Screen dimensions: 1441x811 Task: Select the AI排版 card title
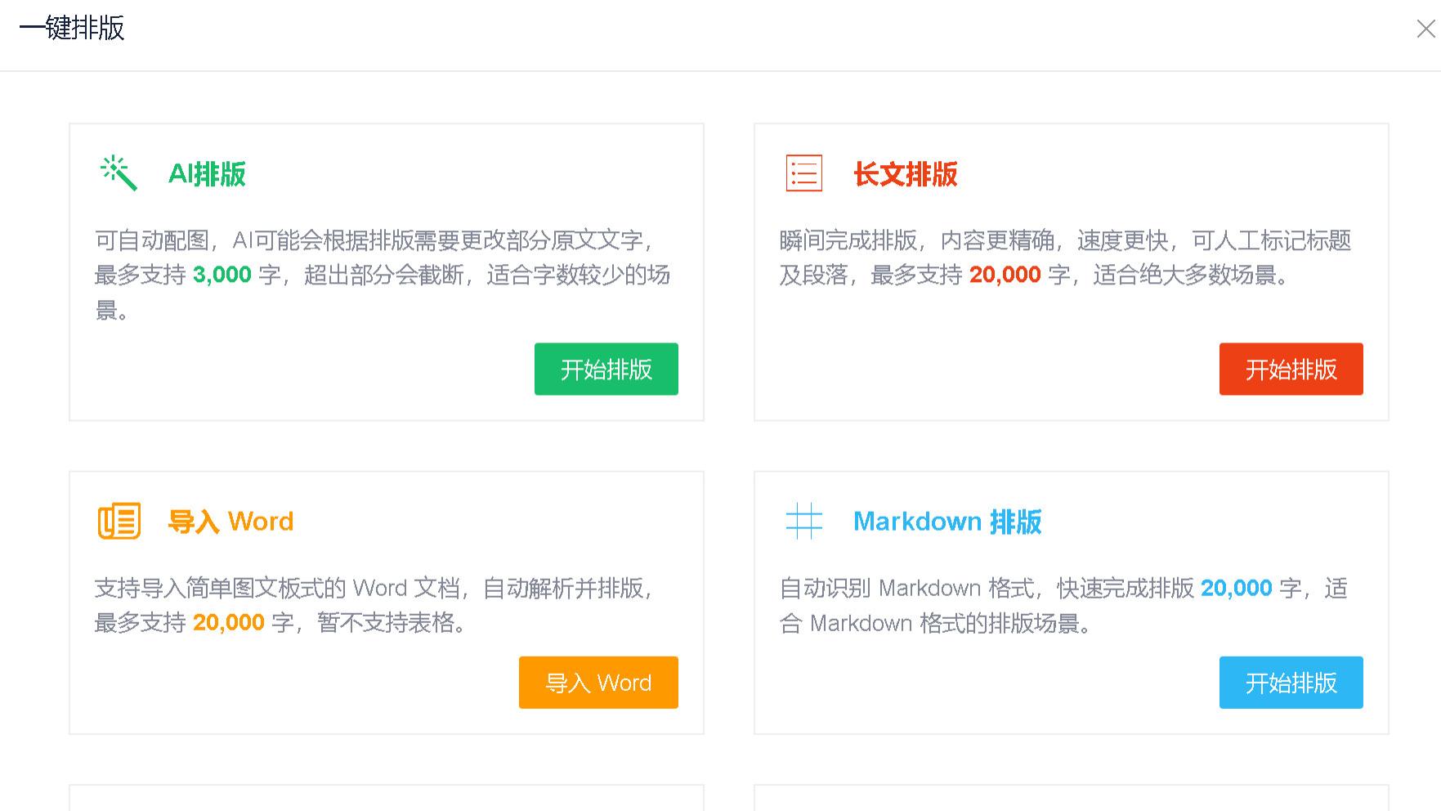208,173
